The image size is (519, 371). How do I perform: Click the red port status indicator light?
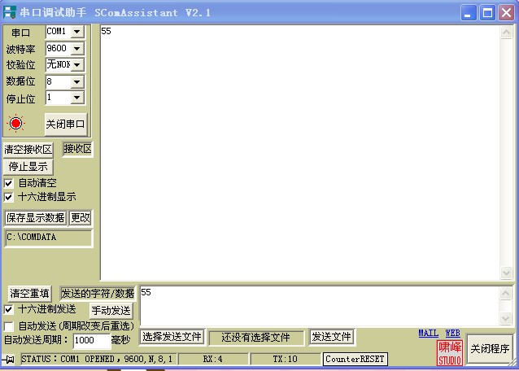(16, 124)
